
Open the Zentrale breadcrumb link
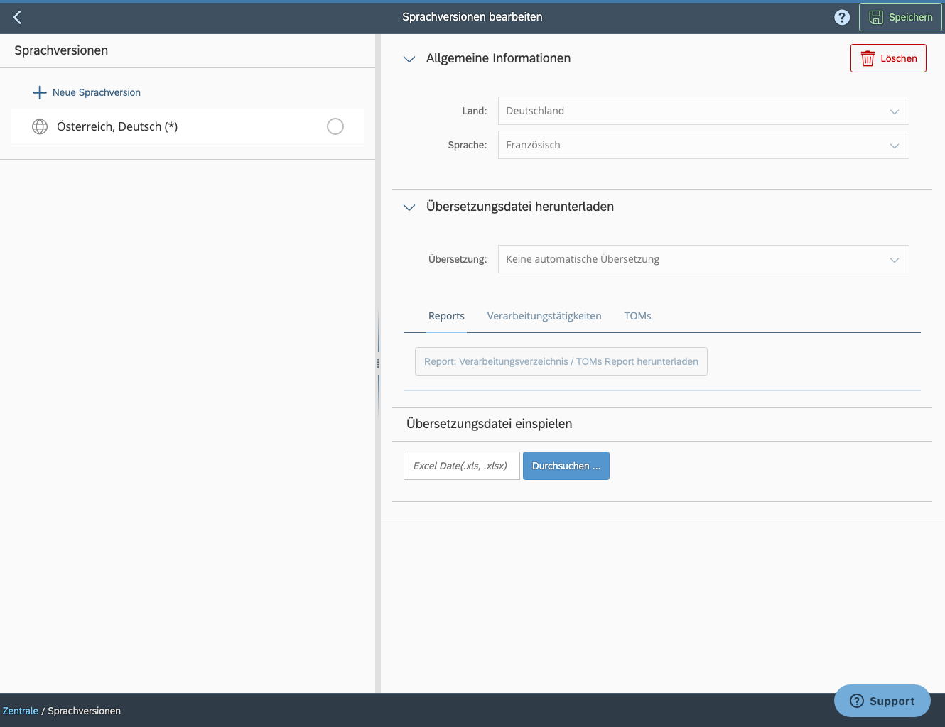20,710
